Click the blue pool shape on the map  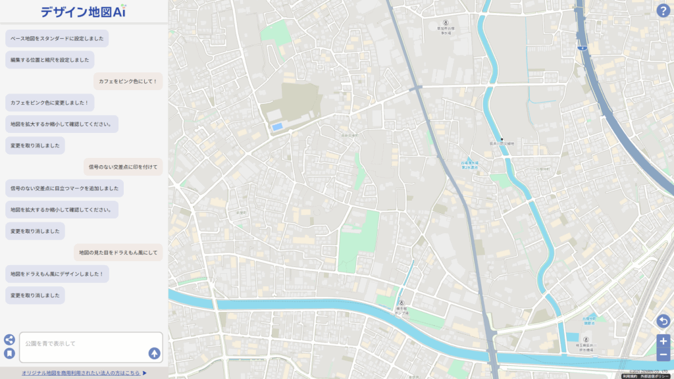point(277,127)
